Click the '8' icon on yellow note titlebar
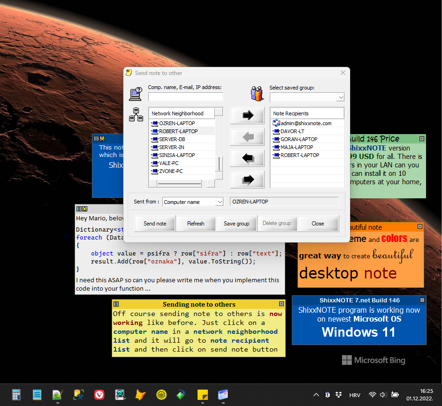The width and height of the screenshot is (442, 406). [115, 304]
